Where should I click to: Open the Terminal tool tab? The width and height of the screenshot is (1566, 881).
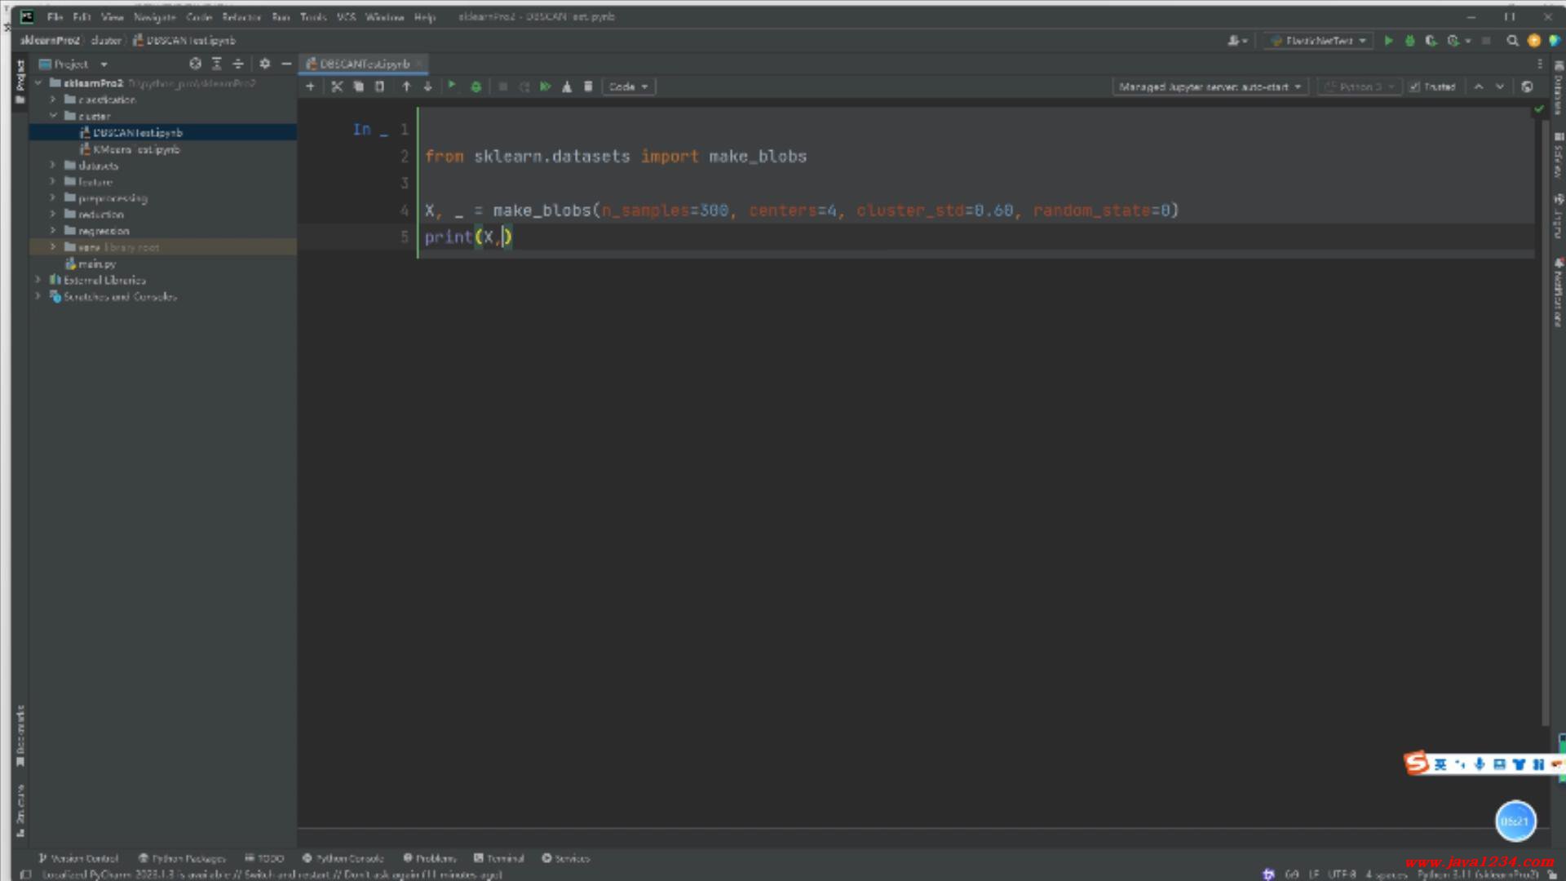point(499,858)
